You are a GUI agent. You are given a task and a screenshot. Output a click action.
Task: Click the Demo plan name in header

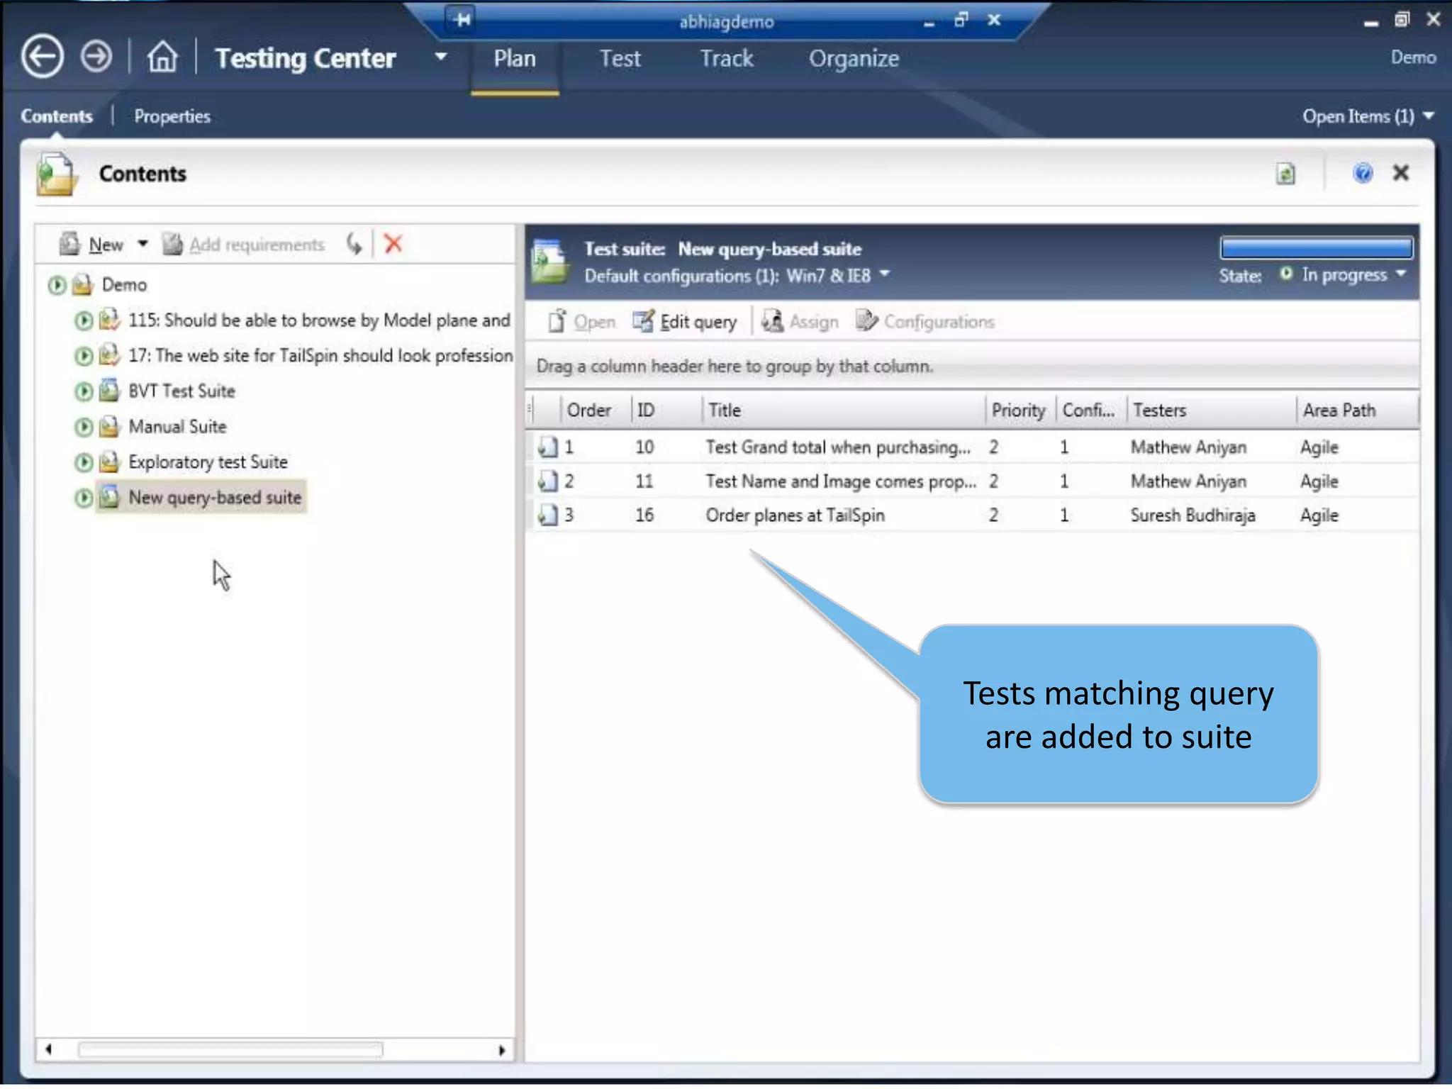pyautogui.click(x=1413, y=57)
